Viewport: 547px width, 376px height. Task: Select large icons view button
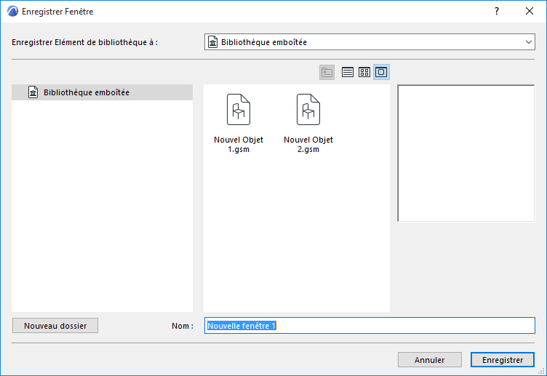pyautogui.click(x=381, y=72)
